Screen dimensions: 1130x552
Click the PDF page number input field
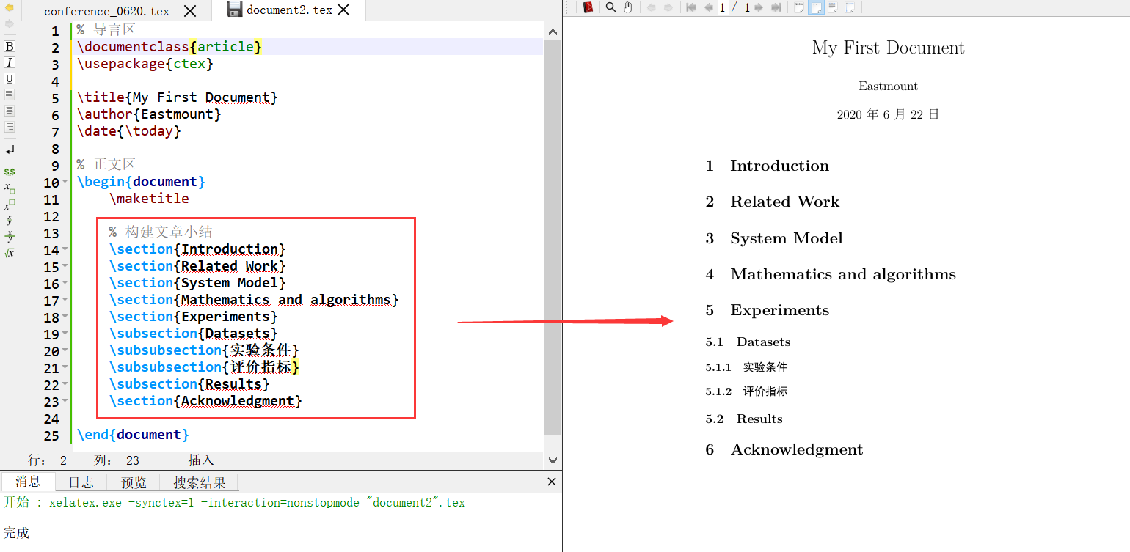723,7
